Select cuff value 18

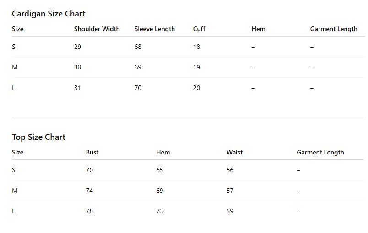[x=196, y=47]
